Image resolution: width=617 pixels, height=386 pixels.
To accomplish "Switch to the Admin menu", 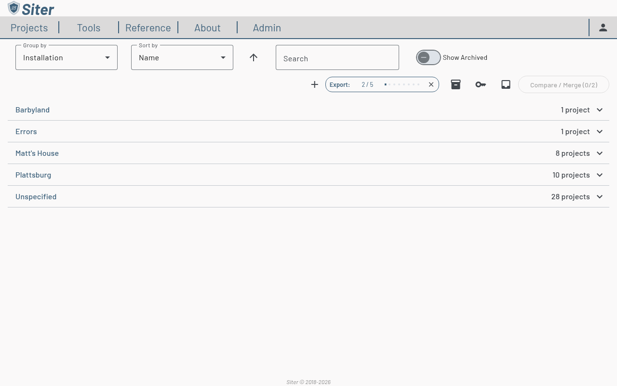I will pyautogui.click(x=267, y=28).
